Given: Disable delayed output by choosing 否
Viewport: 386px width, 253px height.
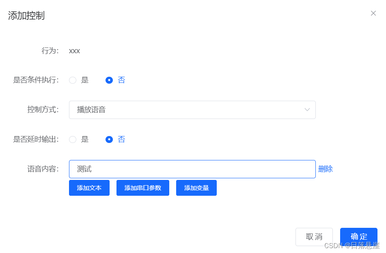Looking at the screenshot, I should 109,139.
